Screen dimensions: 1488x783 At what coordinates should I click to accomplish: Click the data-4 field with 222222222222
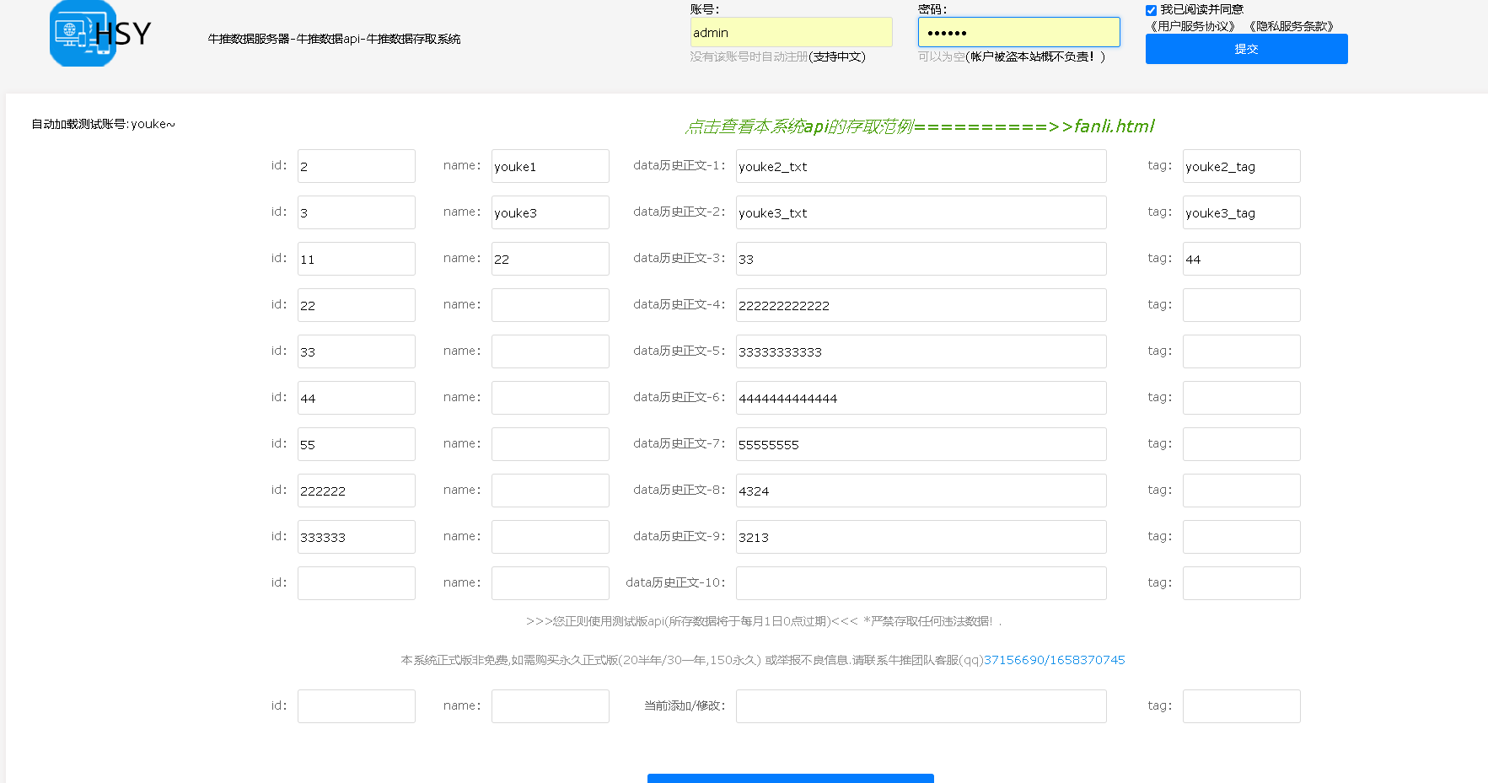921,305
